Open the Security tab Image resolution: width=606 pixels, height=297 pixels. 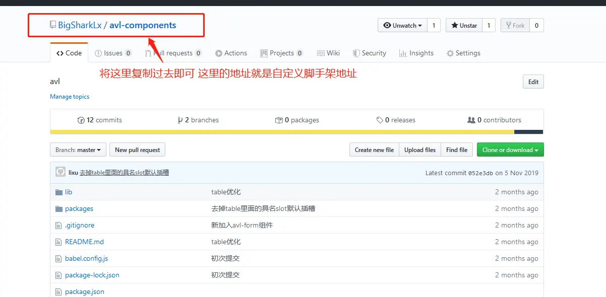(369, 53)
